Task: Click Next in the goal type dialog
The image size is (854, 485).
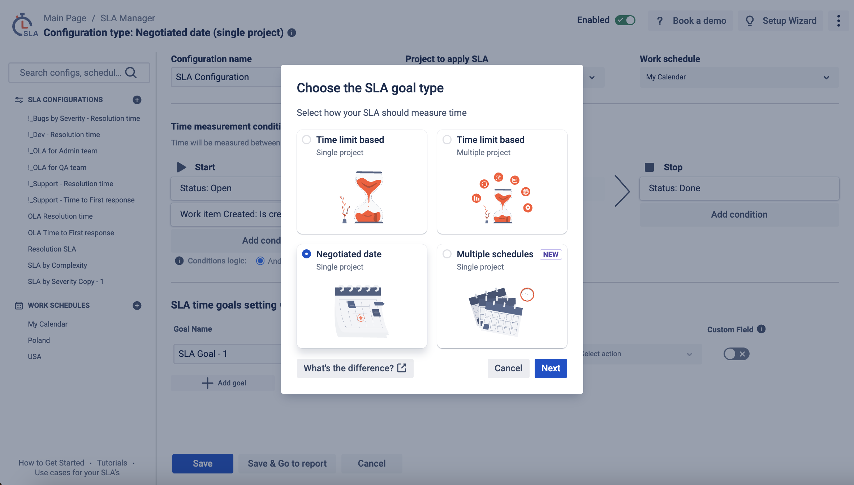Action: tap(551, 368)
